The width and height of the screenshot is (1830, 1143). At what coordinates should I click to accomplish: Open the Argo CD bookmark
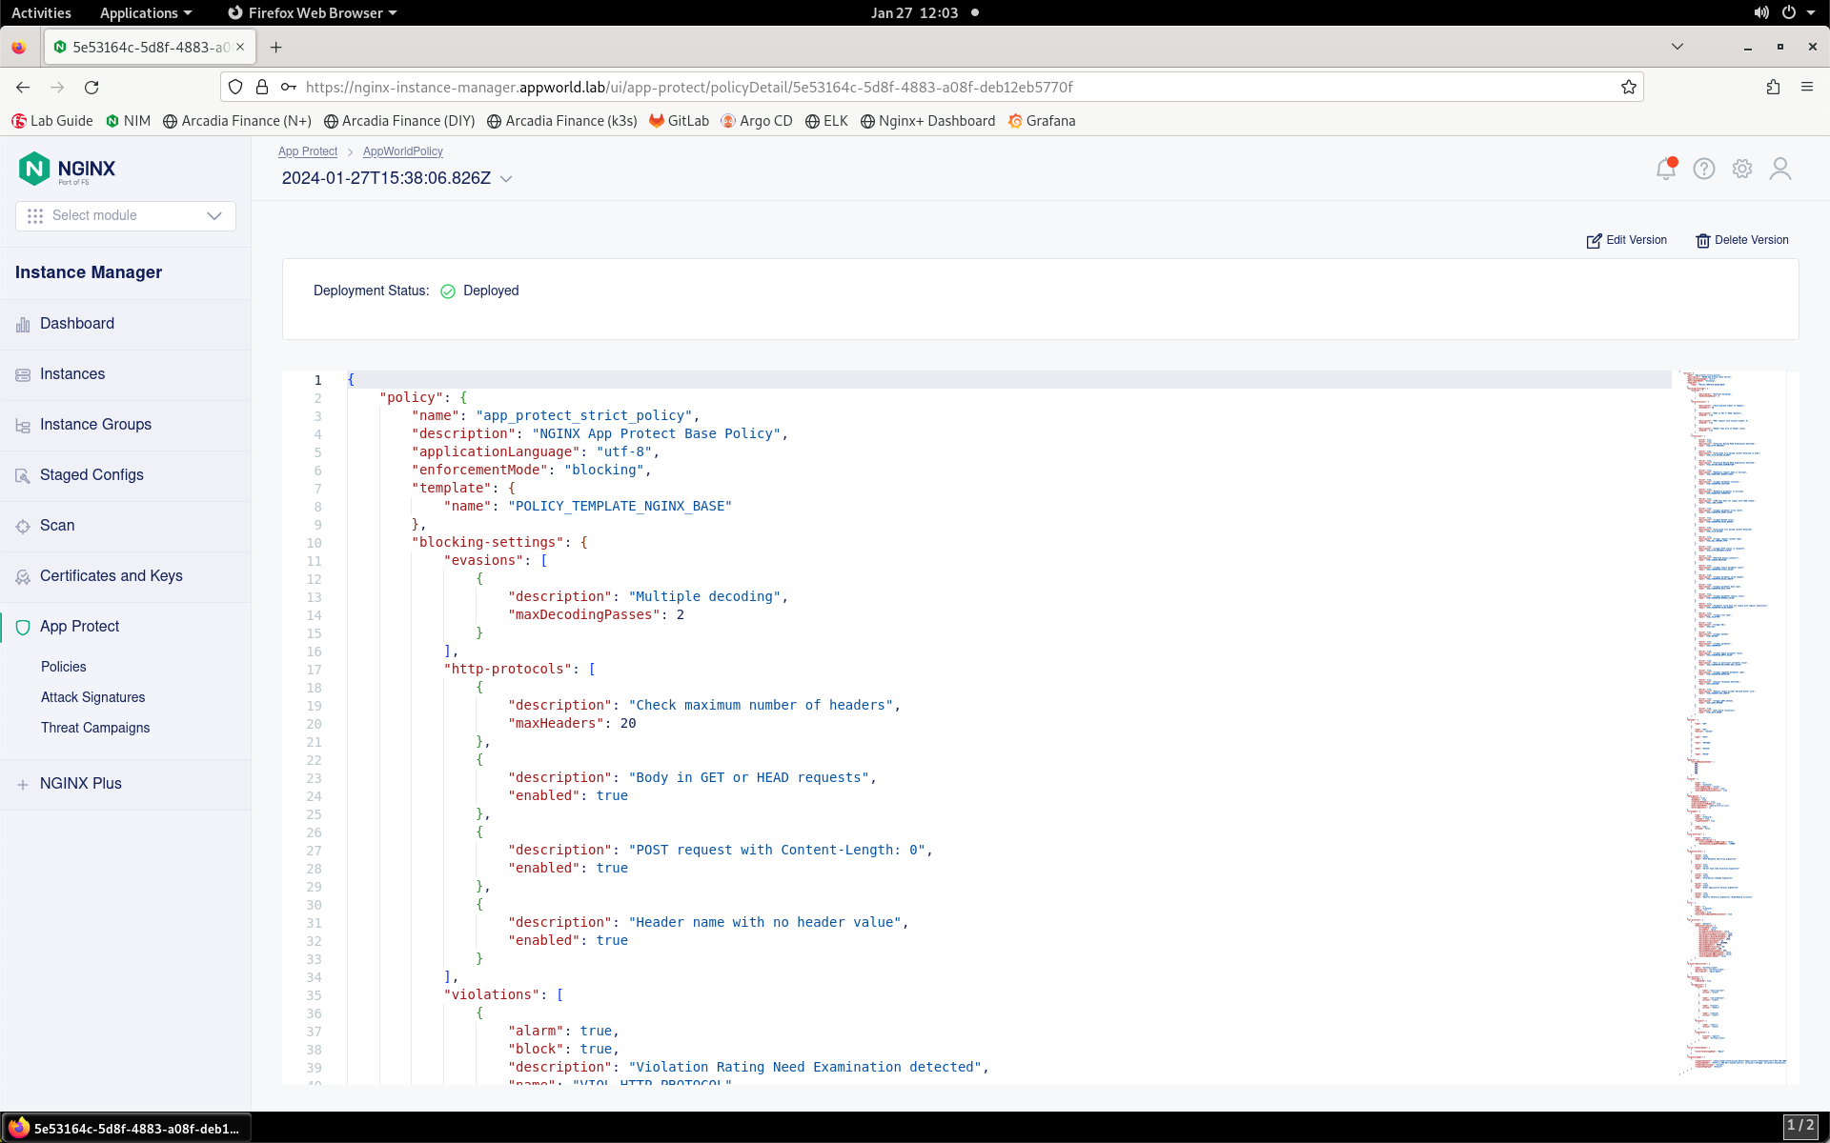[757, 121]
